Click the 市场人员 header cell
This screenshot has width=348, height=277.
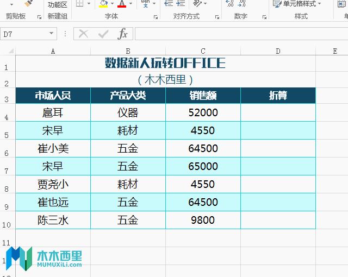coord(53,96)
